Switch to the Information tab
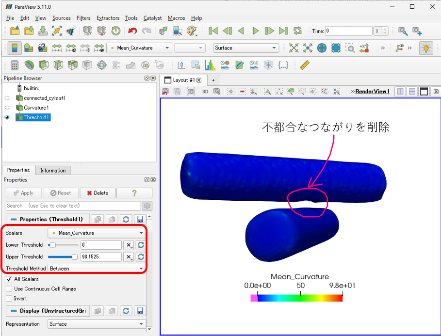 (53, 170)
